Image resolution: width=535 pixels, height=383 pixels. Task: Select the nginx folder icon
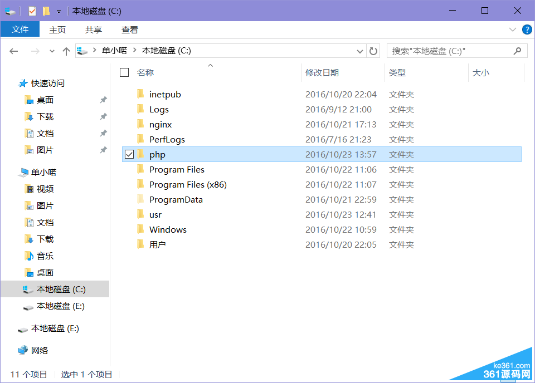140,124
